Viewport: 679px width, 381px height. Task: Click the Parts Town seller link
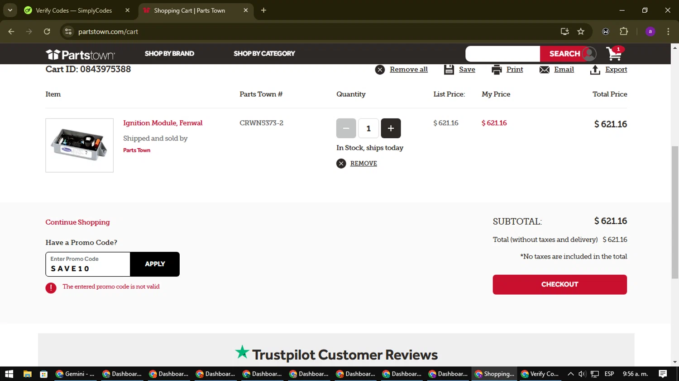pyautogui.click(x=137, y=151)
